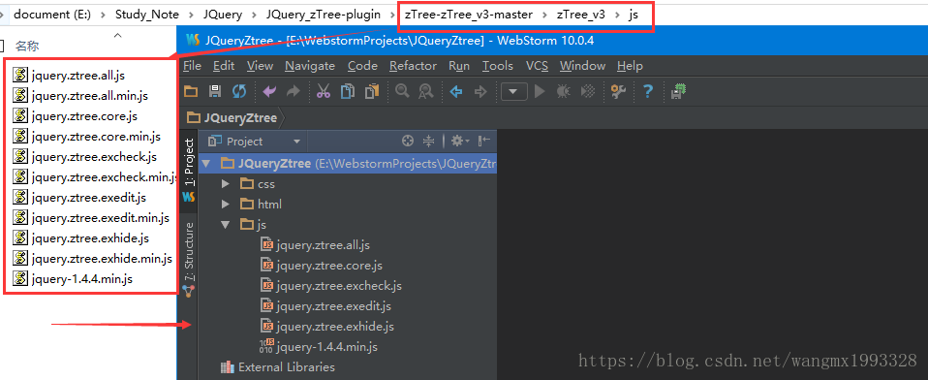928x380 pixels.
Task: Click the save-with-chip toolbar icon
Action: coord(678,92)
